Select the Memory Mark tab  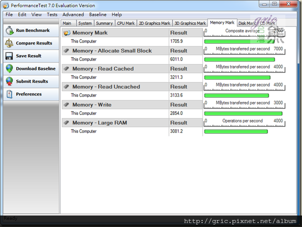(222, 22)
